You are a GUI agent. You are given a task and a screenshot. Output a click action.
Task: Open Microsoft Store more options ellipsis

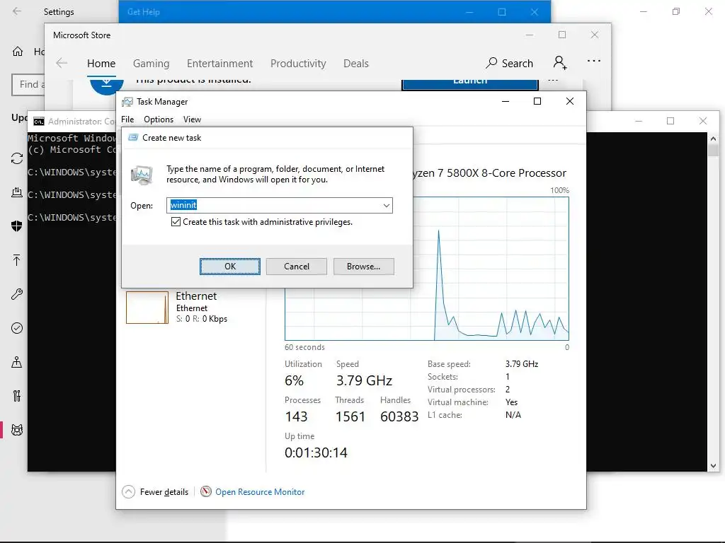(x=594, y=61)
